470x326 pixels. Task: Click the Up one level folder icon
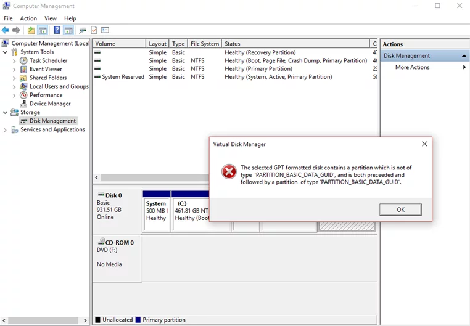(31, 30)
